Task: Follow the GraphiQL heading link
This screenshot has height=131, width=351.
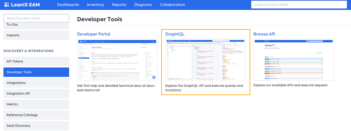Action: click(x=175, y=34)
